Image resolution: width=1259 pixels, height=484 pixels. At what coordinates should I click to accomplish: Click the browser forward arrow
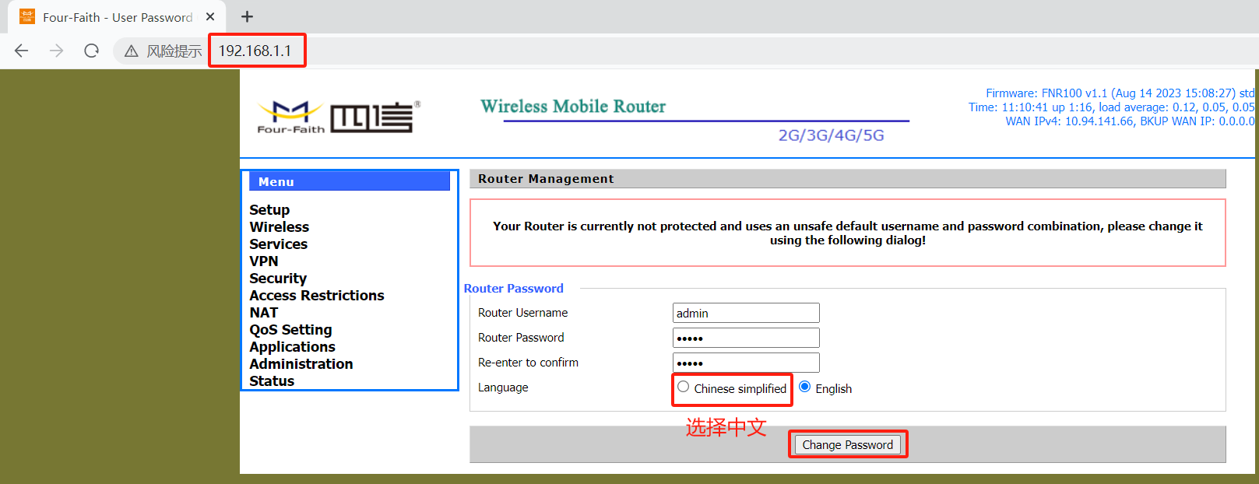(56, 51)
